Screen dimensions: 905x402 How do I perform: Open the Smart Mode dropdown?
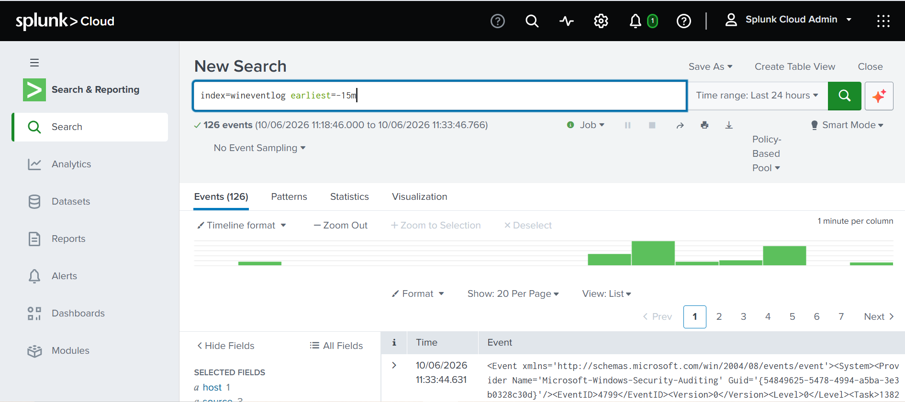(847, 125)
